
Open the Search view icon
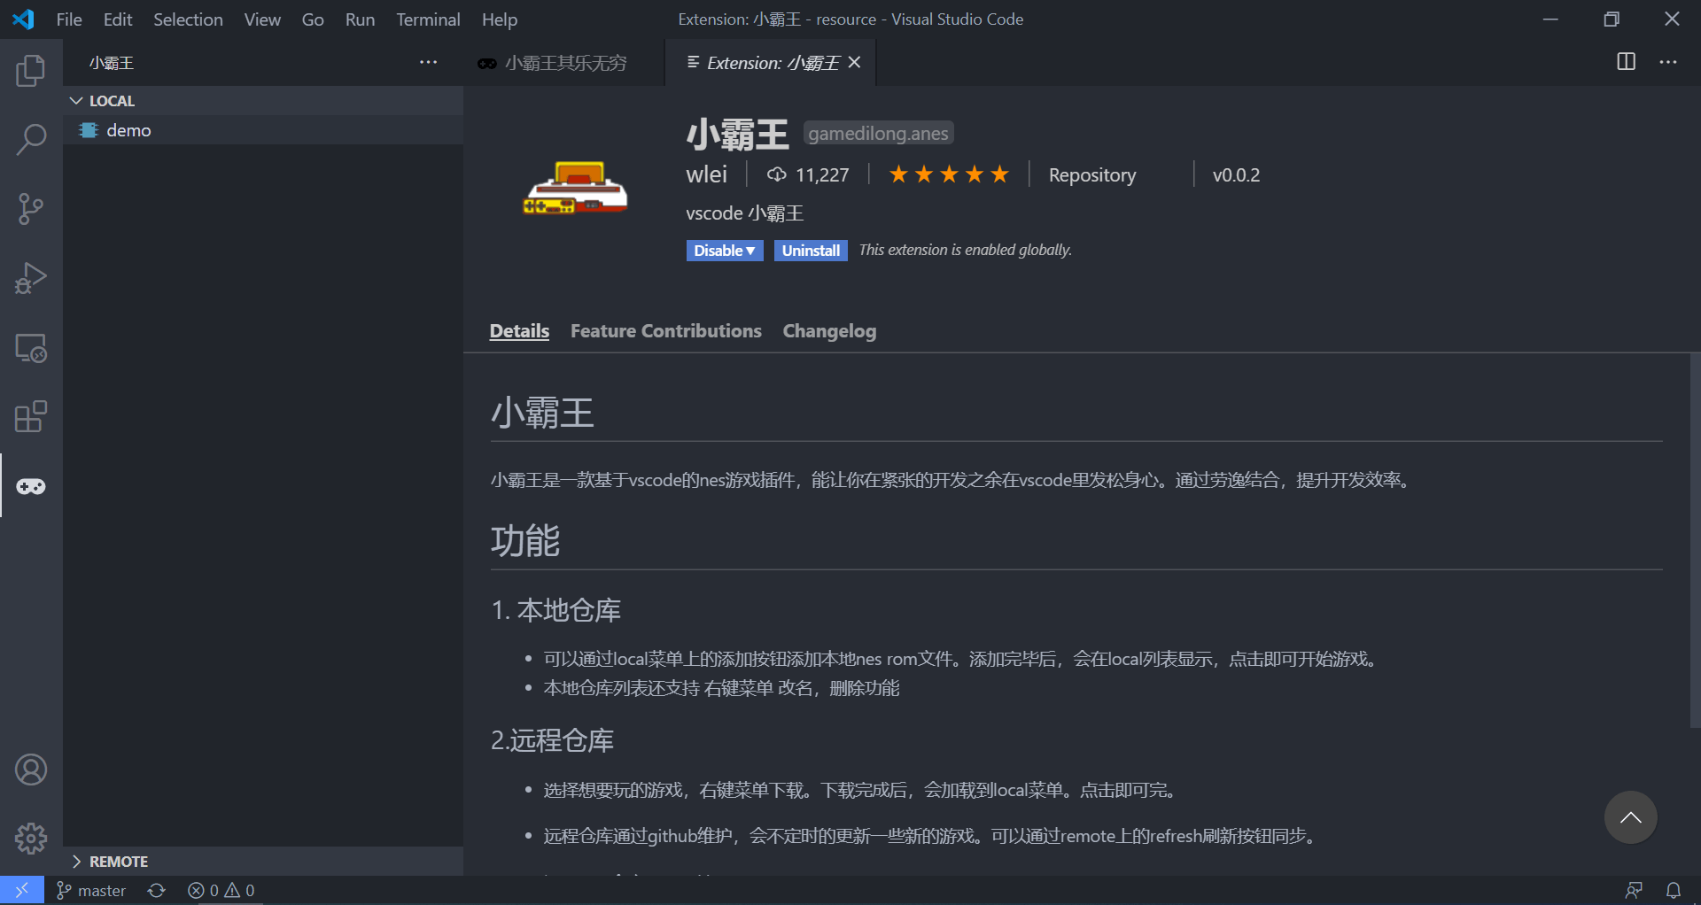point(31,140)
